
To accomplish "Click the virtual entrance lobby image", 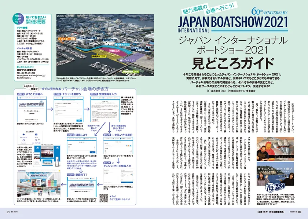I will 39,185.
